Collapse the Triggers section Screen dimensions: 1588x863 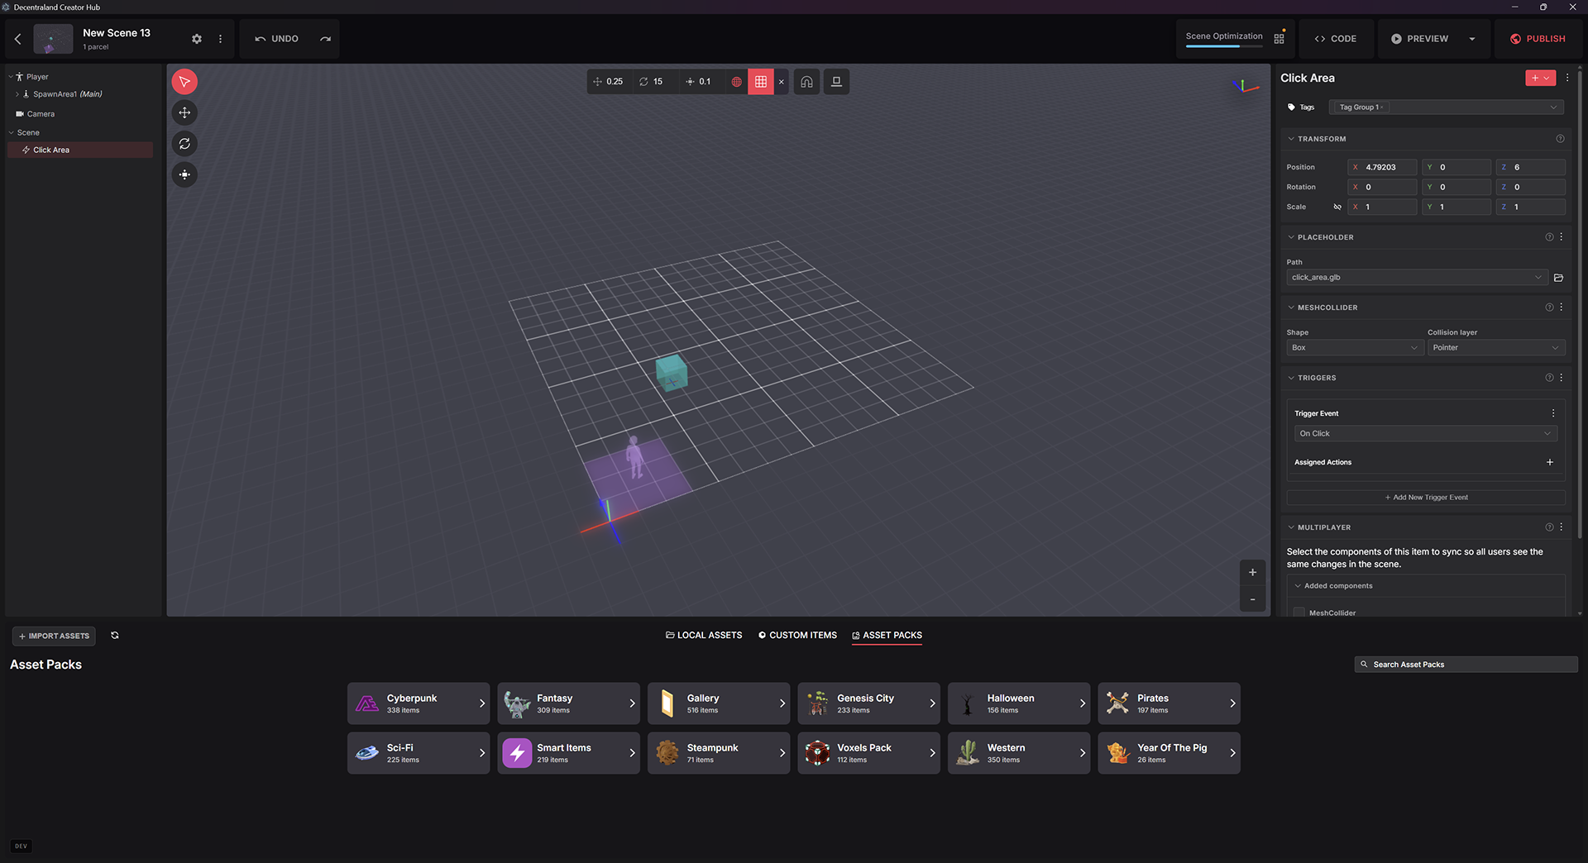[x=1291, y=378]
